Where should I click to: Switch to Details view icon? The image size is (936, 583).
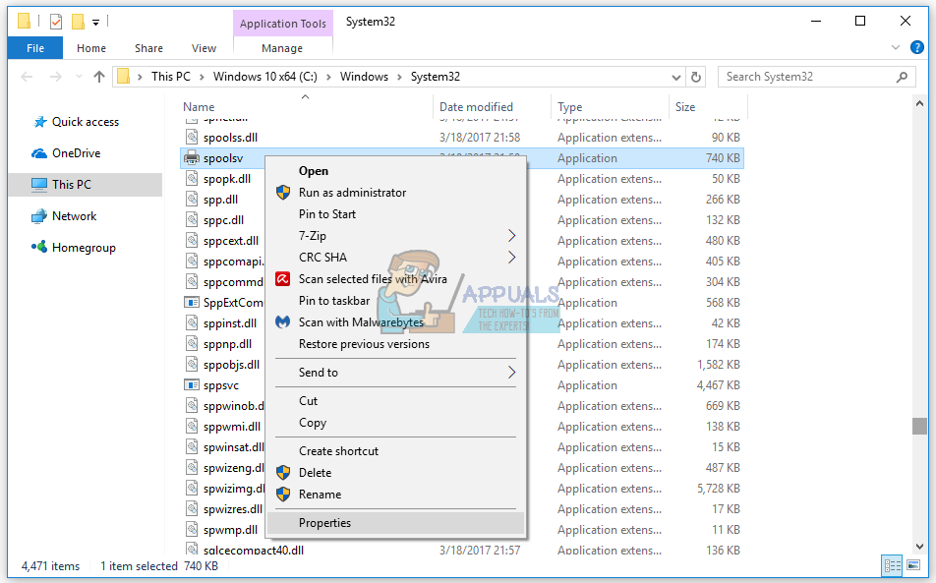click(x=893, y=565)
